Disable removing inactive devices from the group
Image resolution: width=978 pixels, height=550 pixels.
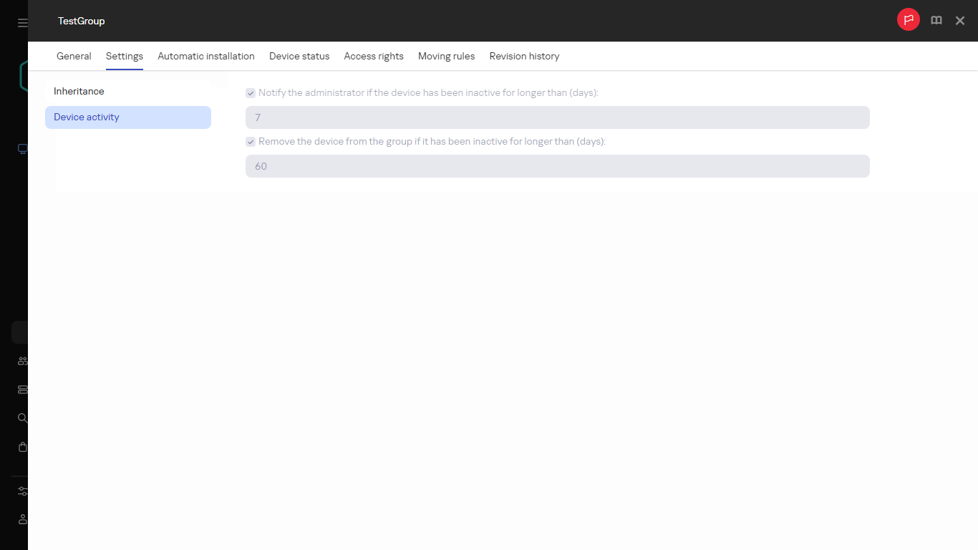click(251, 141)
